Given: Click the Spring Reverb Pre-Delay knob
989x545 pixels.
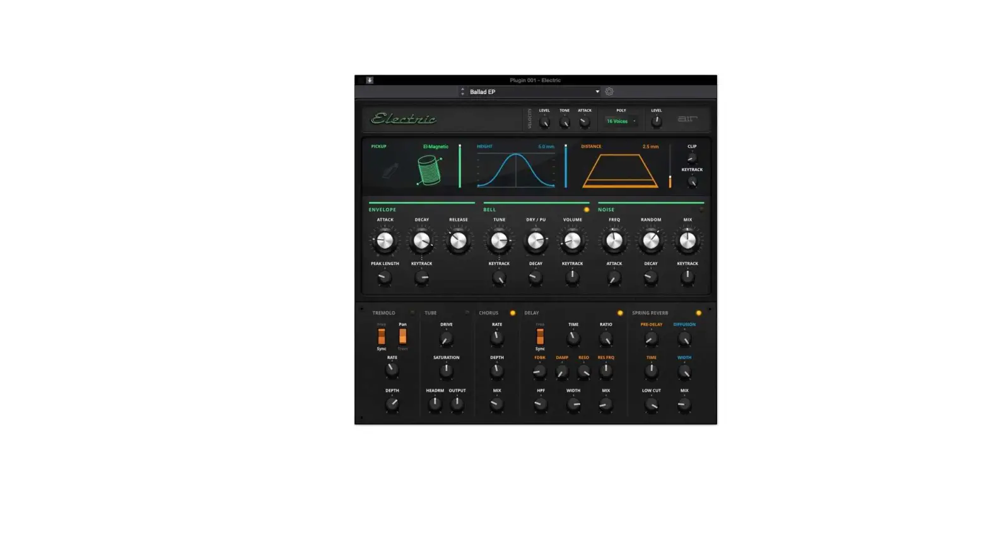Looking at the screenshot, I should point(651,339).
